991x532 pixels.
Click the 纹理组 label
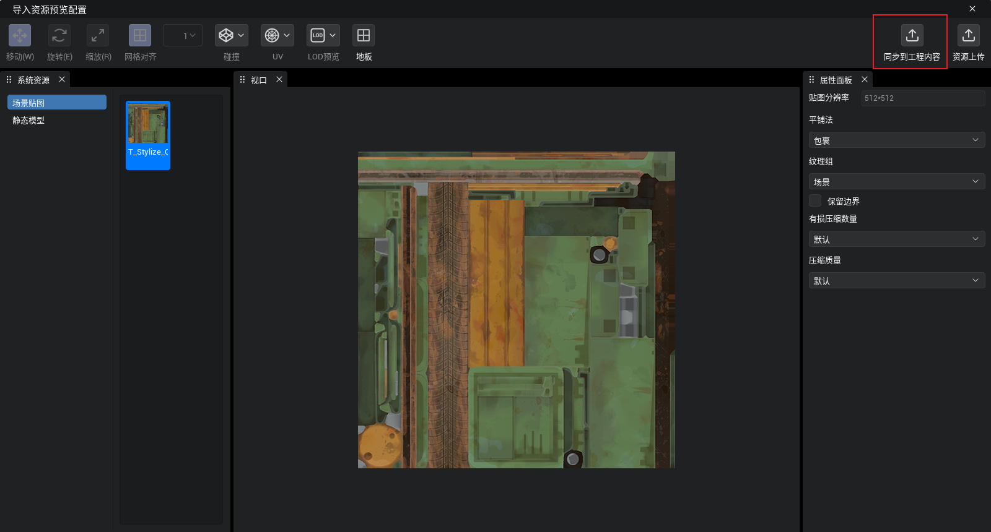coord(821,161)
